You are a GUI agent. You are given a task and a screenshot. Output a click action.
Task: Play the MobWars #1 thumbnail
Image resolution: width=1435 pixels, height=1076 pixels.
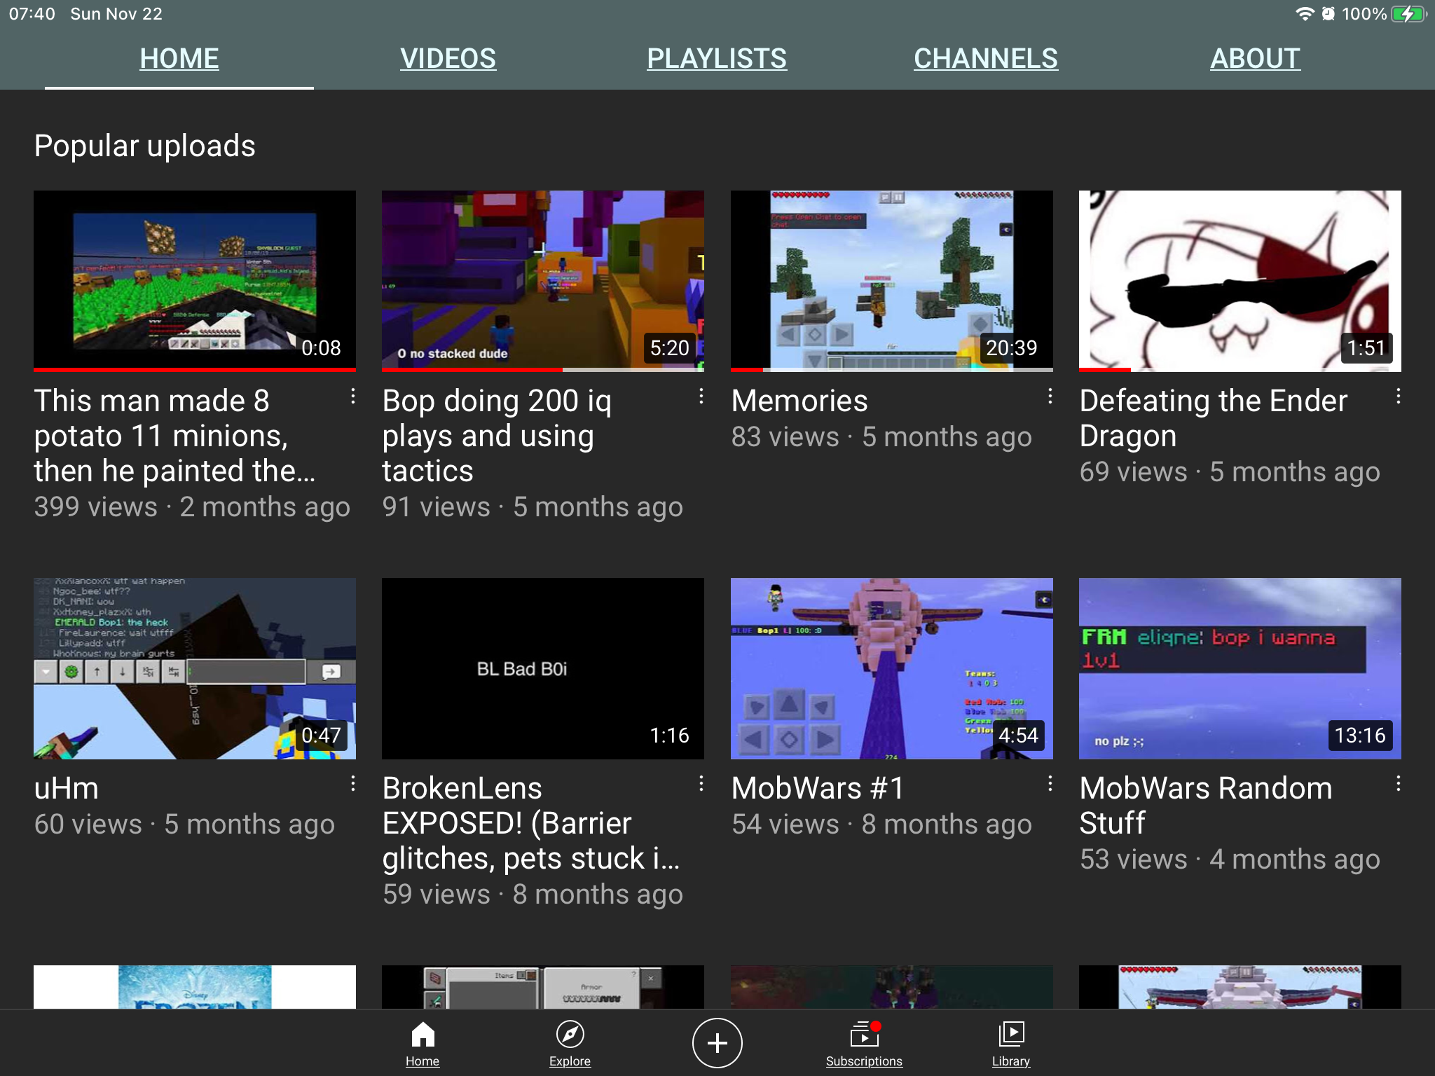[891, 668]
